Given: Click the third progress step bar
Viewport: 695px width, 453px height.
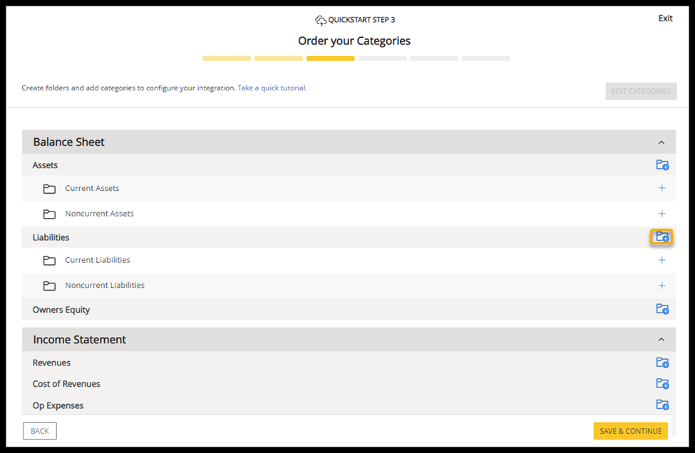Looking at the screenshot, I should click(x=330, y=58).
